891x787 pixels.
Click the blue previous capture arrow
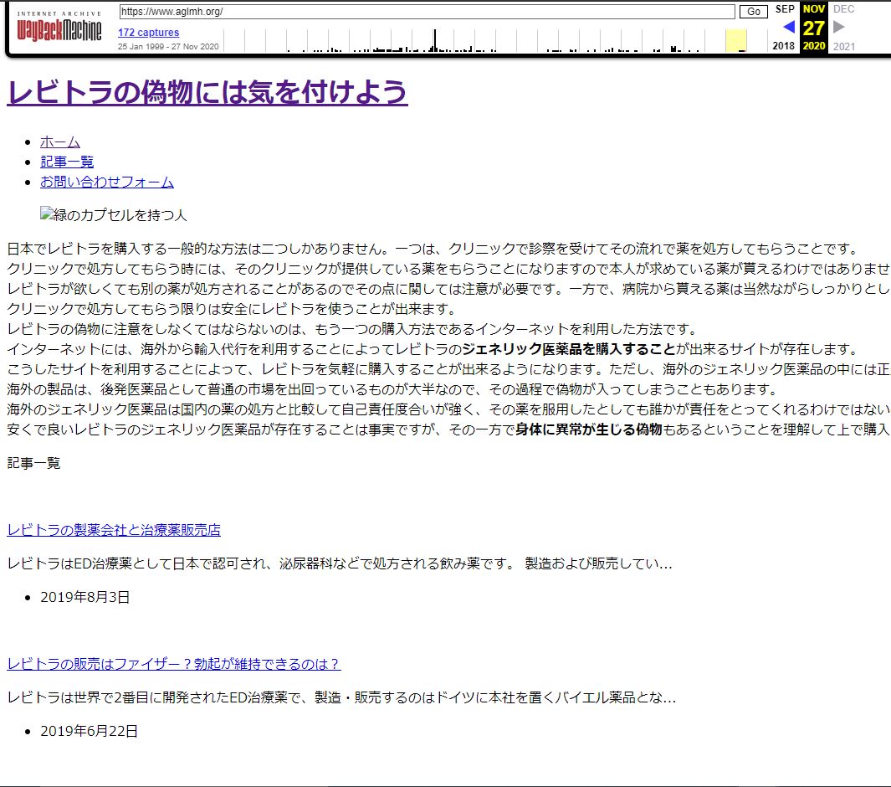coord(787,27)
